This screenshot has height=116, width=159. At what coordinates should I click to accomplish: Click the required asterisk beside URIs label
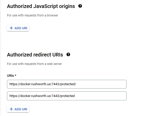(15, 75)
